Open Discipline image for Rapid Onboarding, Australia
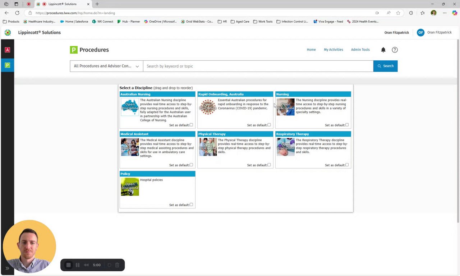This screenshot has height=276, width=460. tap(208, 107)
